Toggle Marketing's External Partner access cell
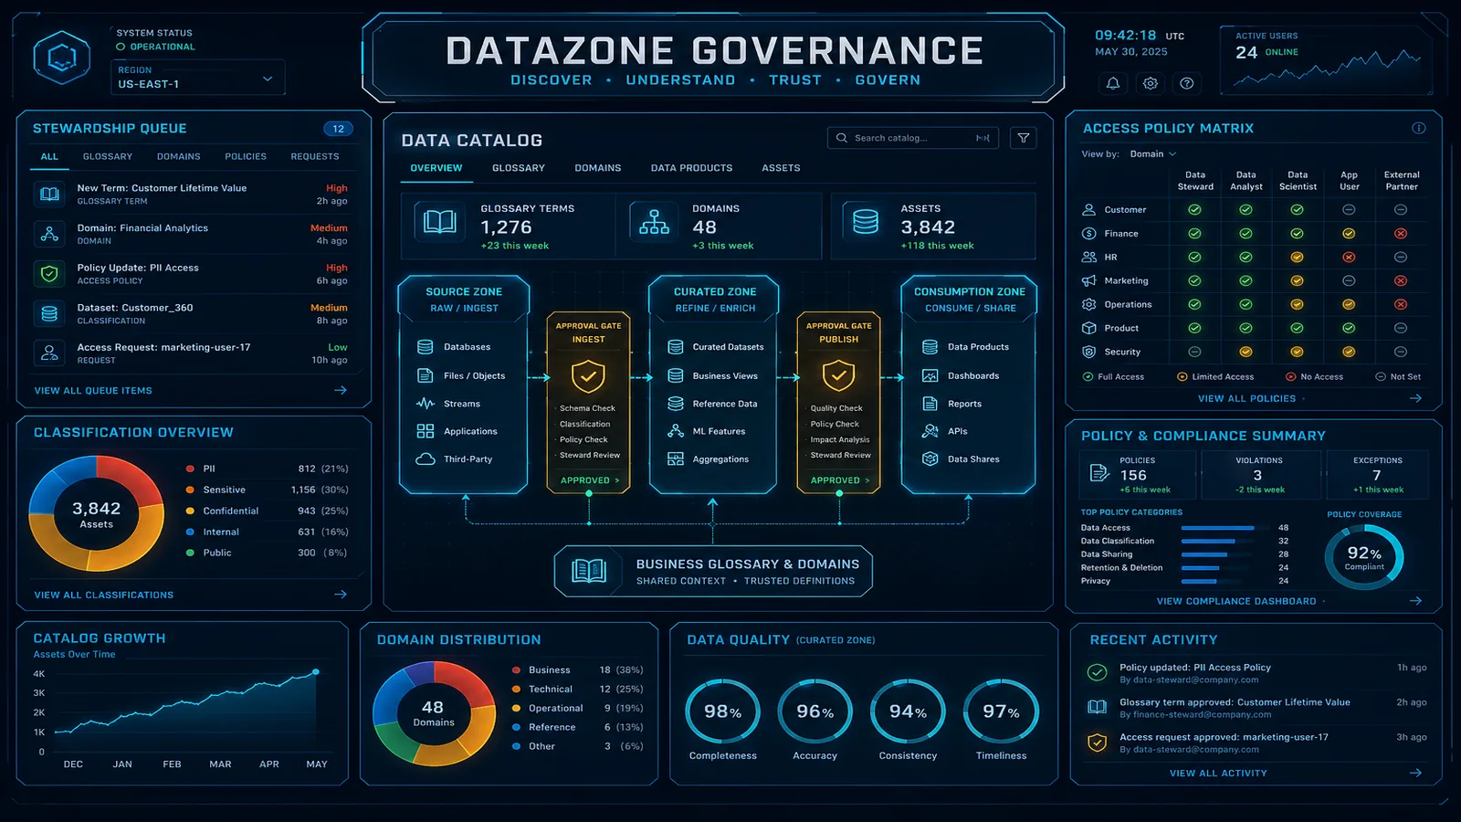The height and width of the screenshot is (822, 1461). coord(1402,280)
